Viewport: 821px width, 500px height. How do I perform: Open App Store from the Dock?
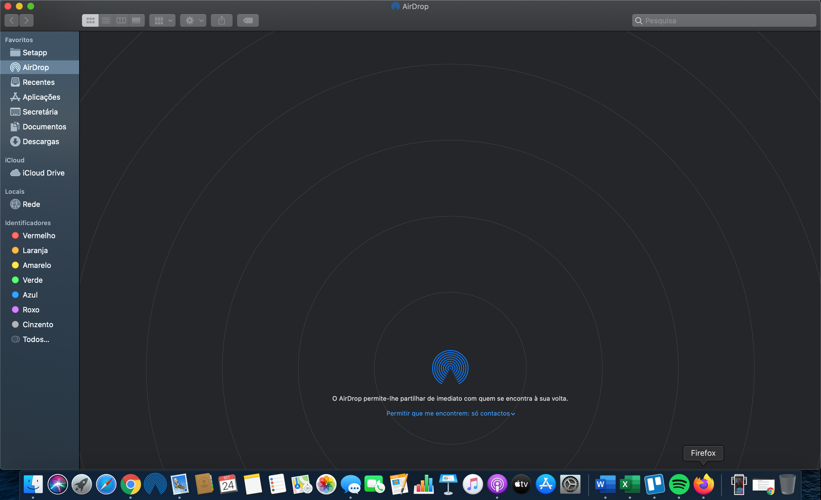[546, 484]
